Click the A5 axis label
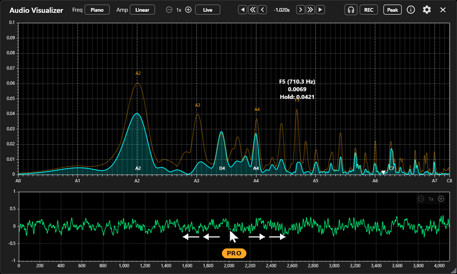This screenshot has width=457, height=274. pos(316,180)
